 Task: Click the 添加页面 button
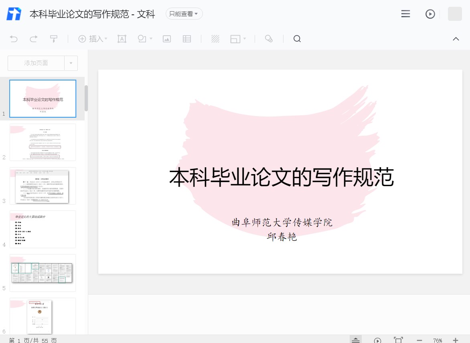[x=36, y=63]
